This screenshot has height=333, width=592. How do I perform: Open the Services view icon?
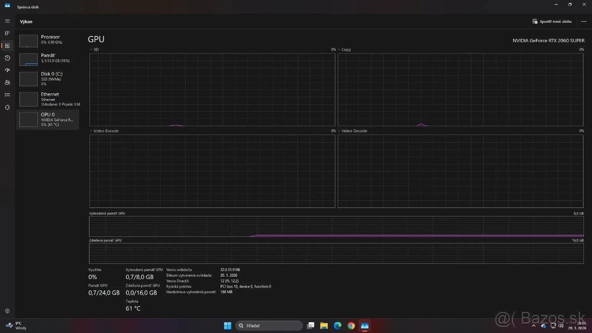click(7, 107)
